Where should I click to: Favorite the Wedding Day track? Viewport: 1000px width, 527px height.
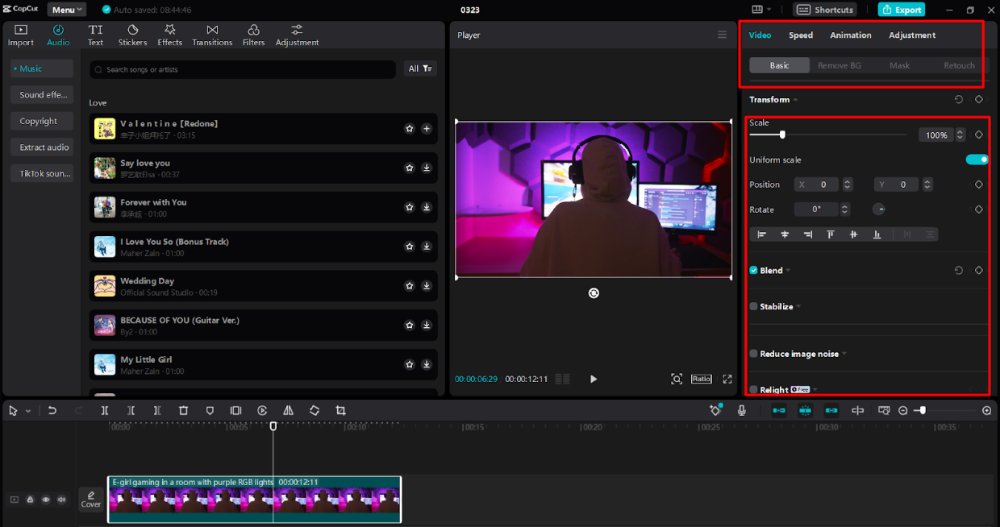410,286
